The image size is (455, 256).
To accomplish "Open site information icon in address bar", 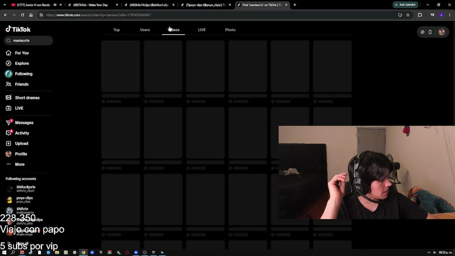I will (41, 15).
